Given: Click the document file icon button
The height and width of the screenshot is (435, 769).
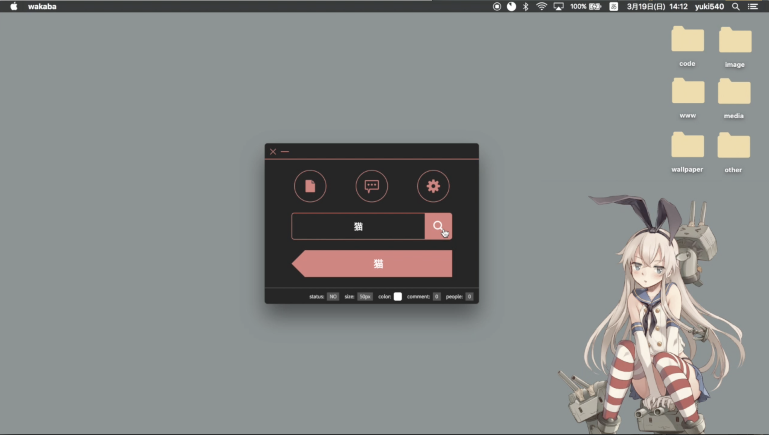Looking at the screenshot, I should pyautogui.click(x=310, y=186).
